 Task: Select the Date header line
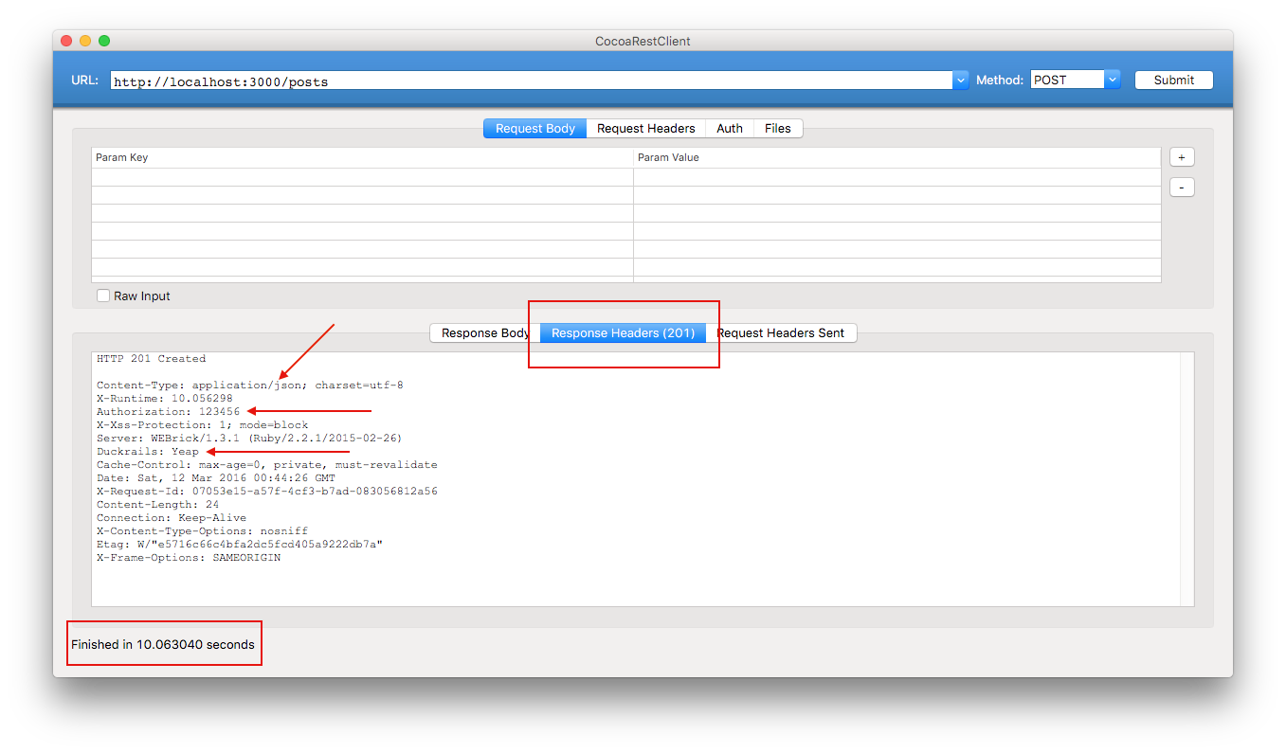click(216, 478)
